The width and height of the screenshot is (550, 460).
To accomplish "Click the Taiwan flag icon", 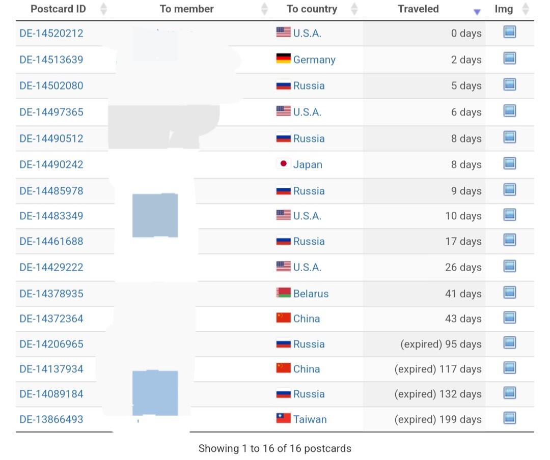I will (x=283, y=419).
